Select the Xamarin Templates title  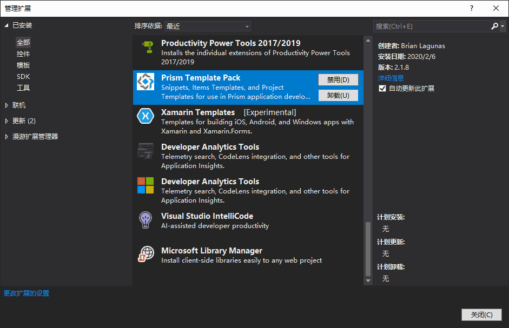point(198,112)
